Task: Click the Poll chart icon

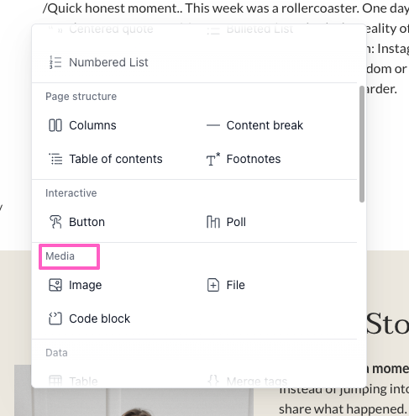Action: 213,222
